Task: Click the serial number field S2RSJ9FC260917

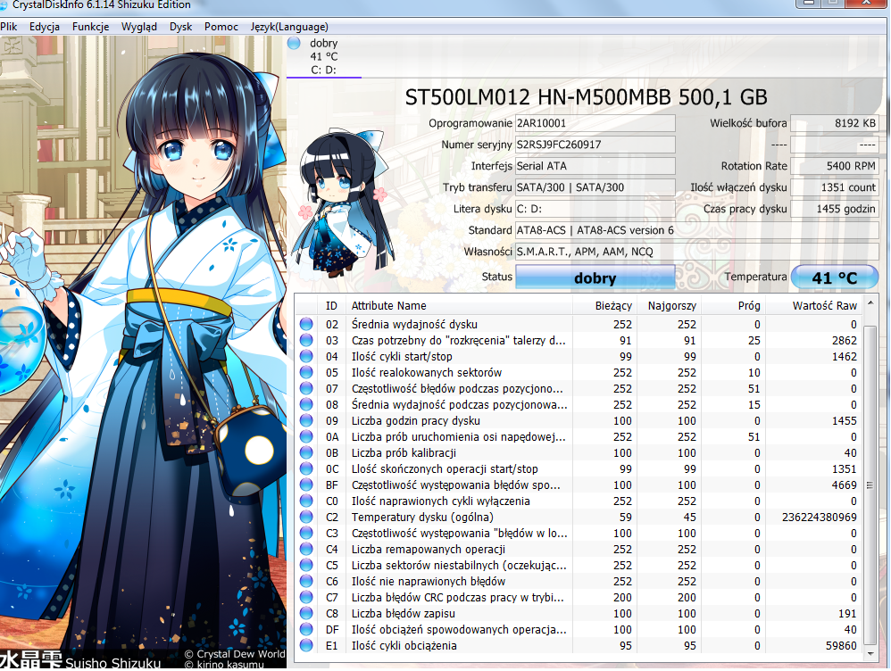Action: [595, 145]
